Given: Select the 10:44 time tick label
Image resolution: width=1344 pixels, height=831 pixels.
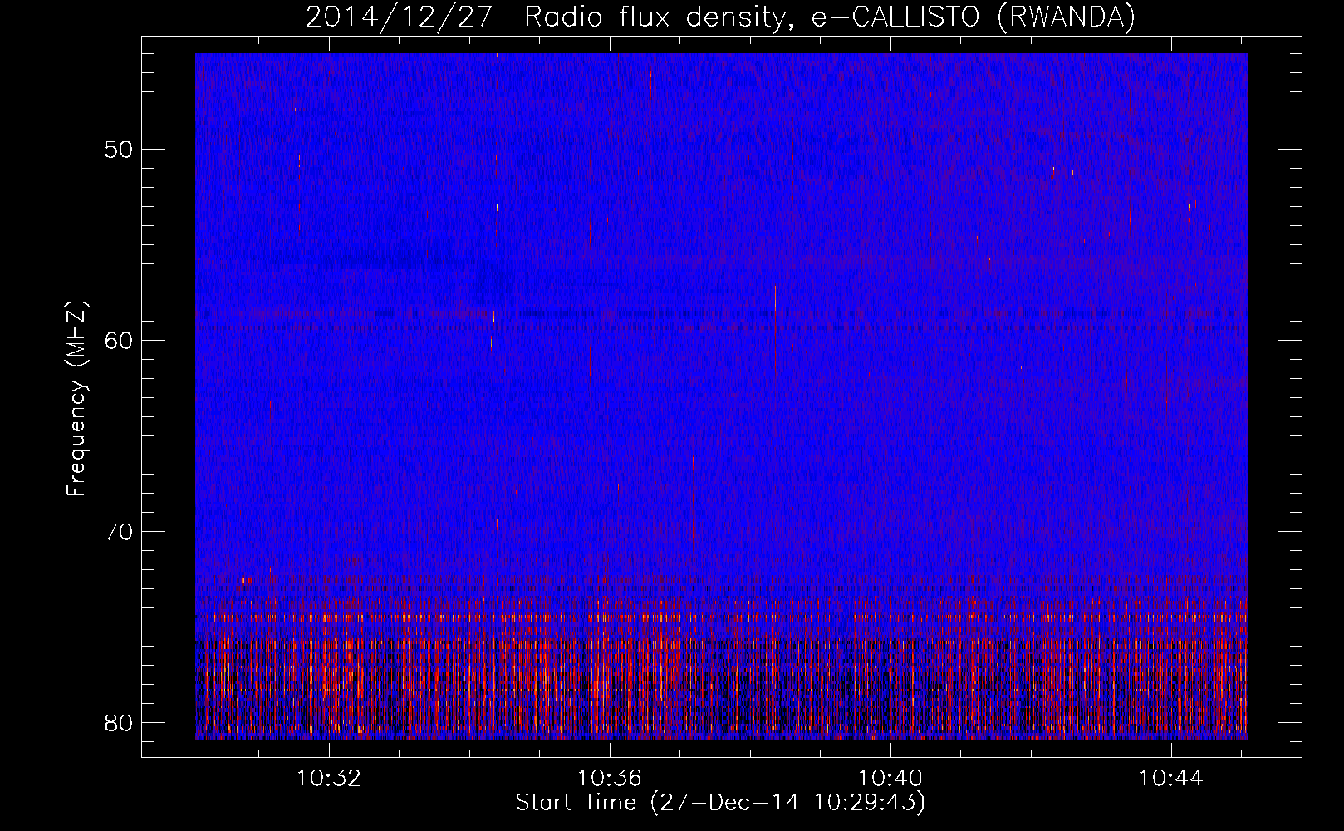Looking at the screenshot, I should tap(1171, 779).
